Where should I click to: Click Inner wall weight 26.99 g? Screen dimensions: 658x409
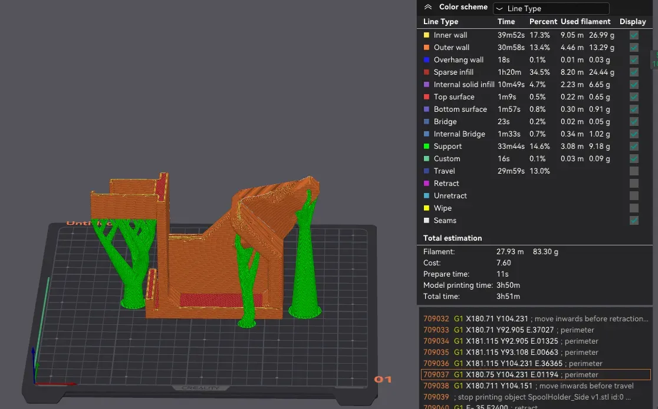point(601,35)
